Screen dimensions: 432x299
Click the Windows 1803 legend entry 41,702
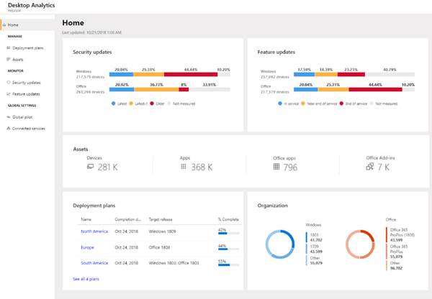pos(316,237)
